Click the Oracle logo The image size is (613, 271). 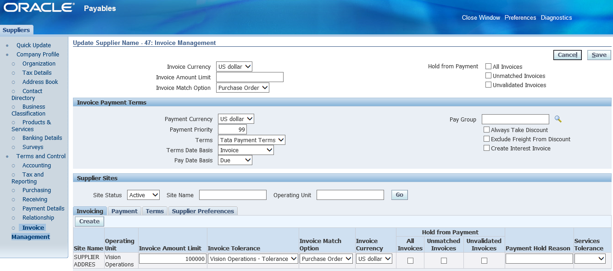[x=39, y=8]
